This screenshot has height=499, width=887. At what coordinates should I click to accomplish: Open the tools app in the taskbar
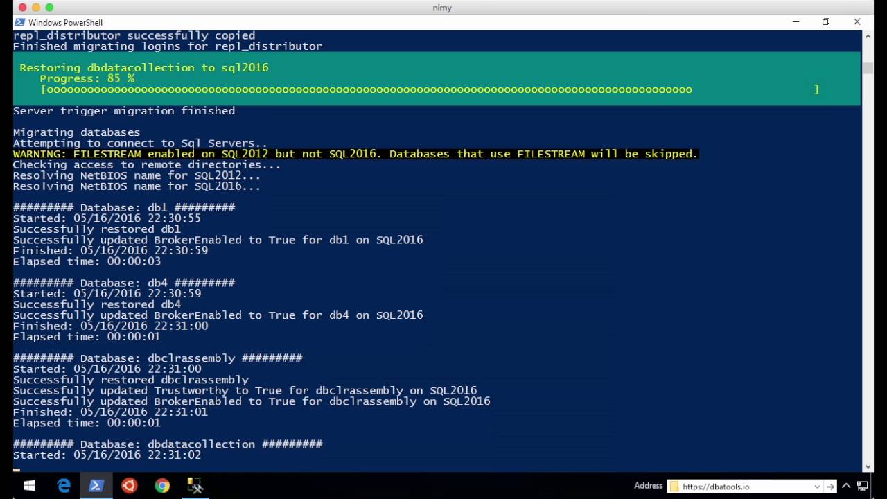coord(195,486)
